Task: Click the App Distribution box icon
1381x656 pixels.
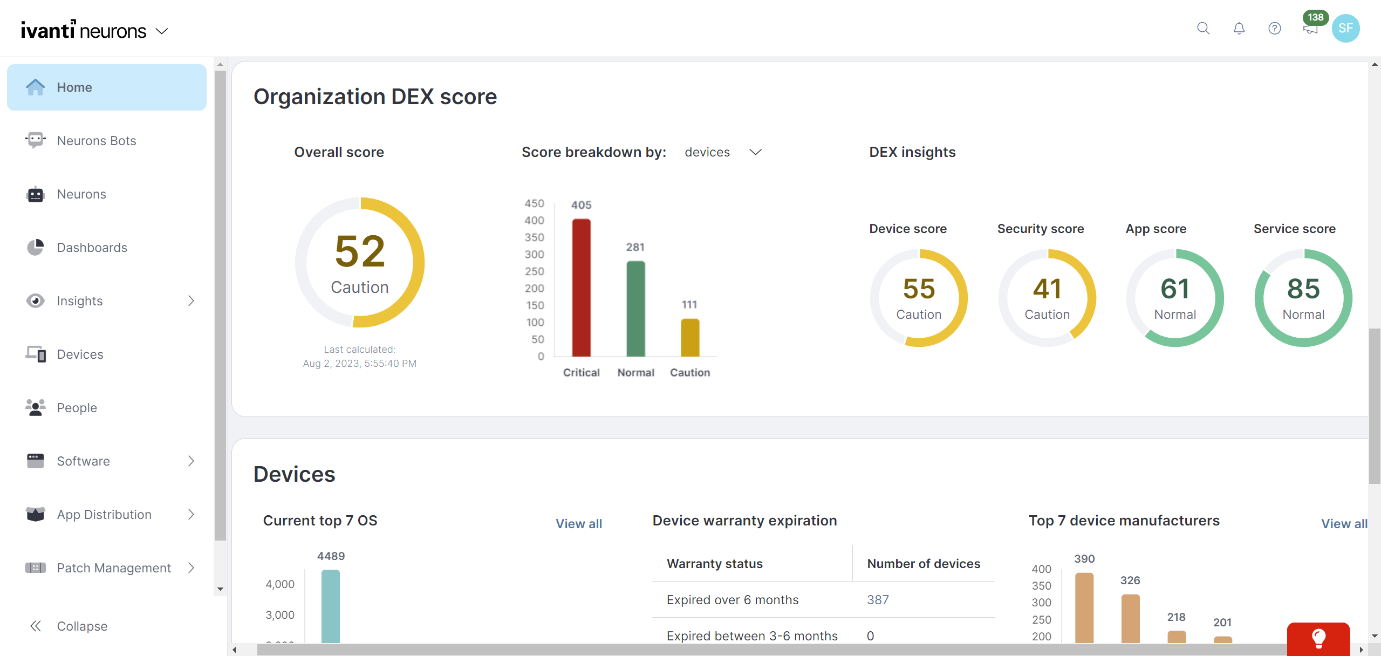Action: [x=36, y=515]
